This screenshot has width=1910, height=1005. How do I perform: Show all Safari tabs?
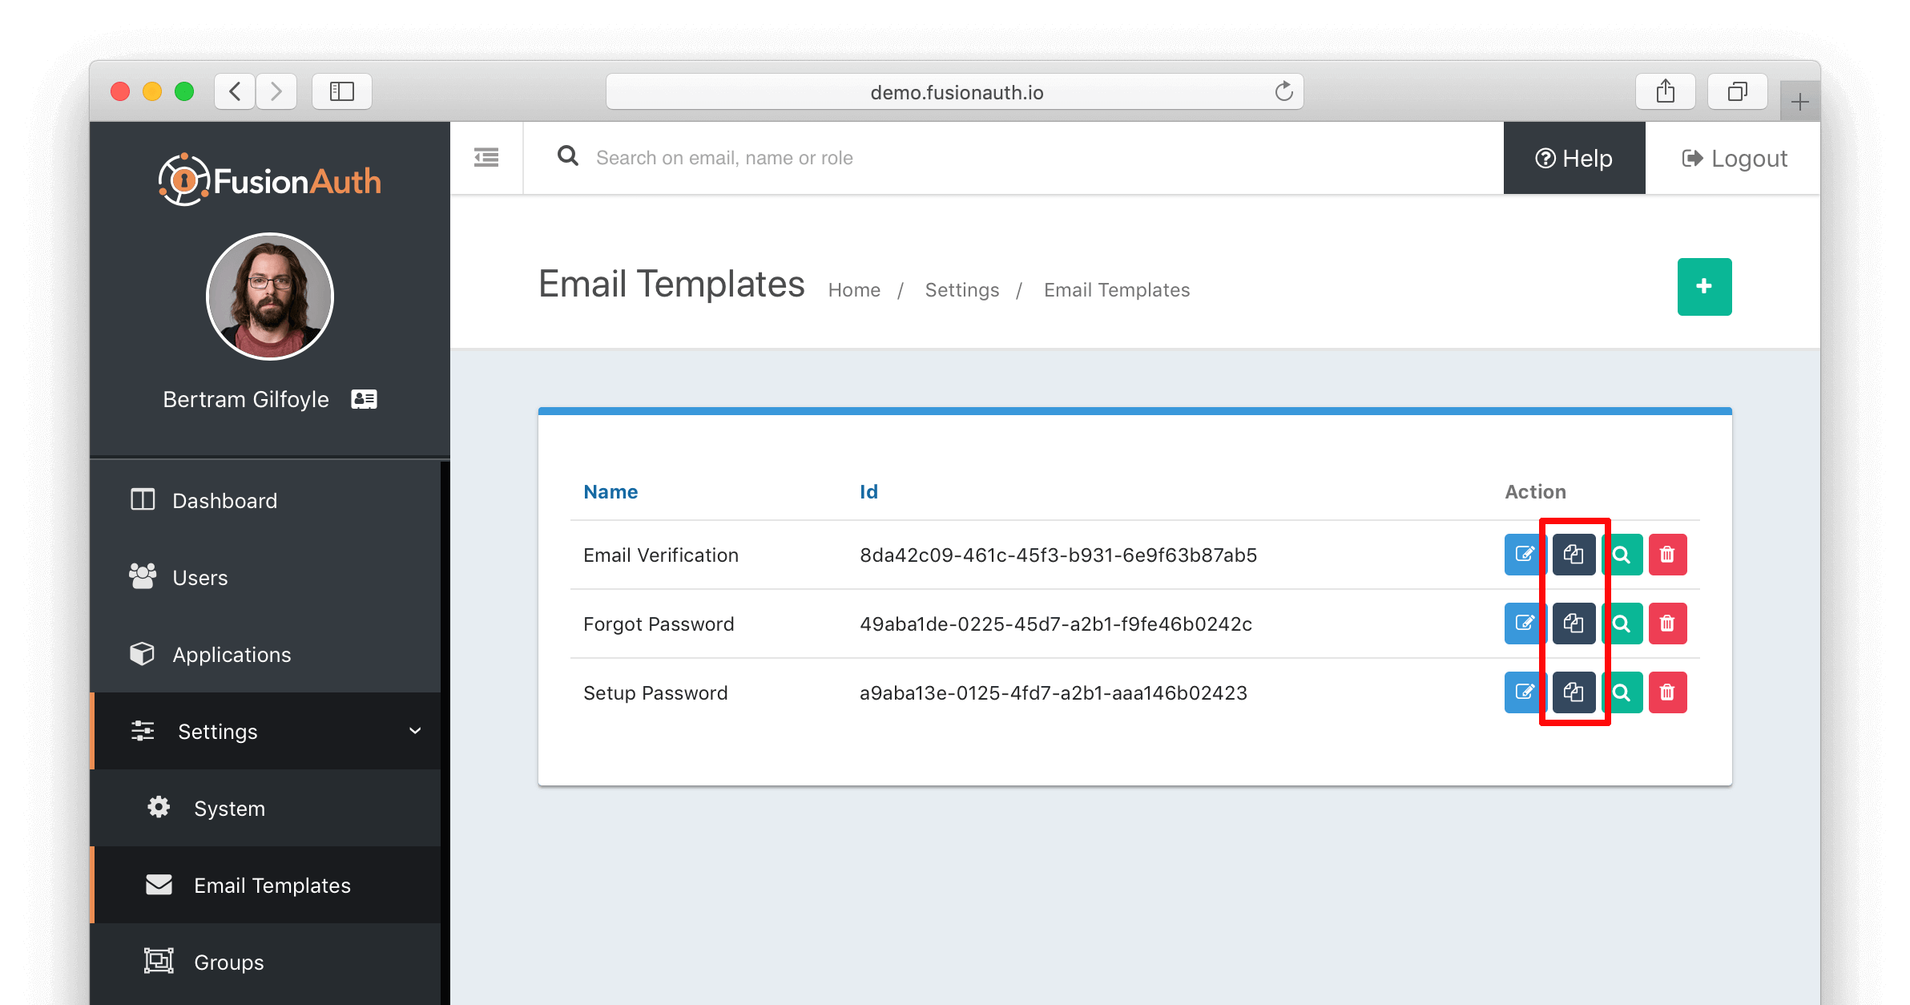coord(1738,91)
